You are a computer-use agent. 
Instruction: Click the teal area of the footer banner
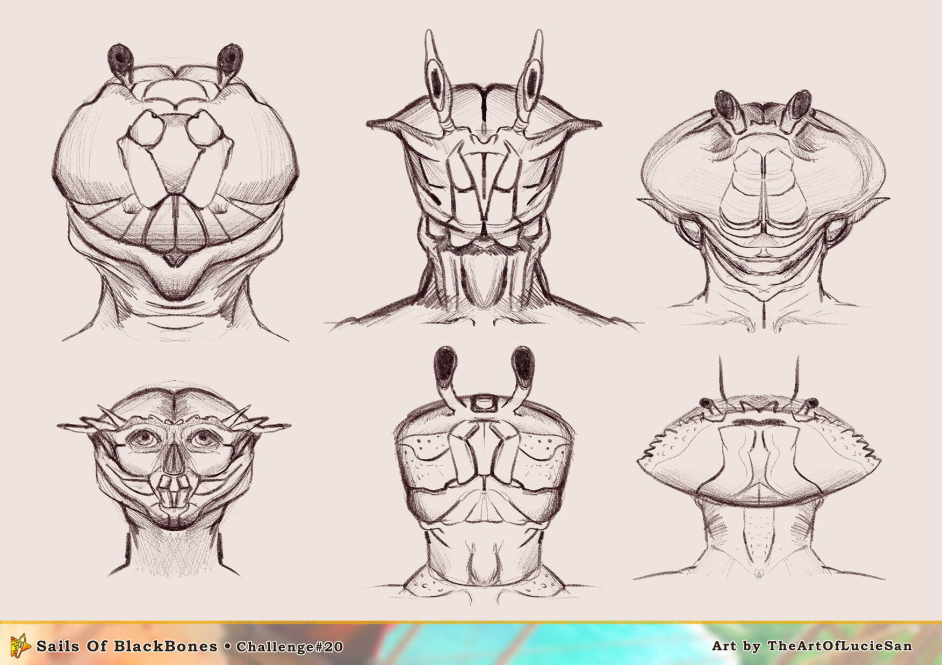point(484,645)
